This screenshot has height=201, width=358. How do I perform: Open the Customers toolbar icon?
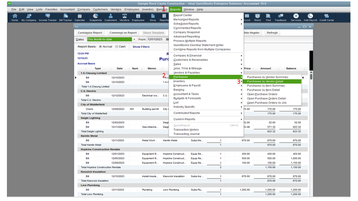coord(110,18)
